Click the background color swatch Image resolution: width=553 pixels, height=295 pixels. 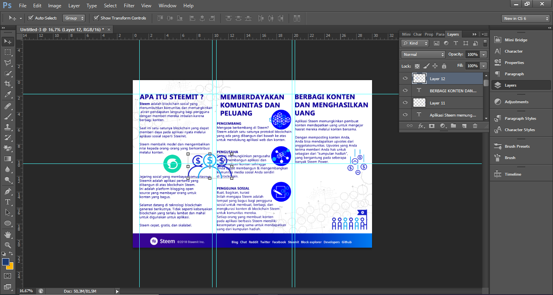[x=11, y=267]
